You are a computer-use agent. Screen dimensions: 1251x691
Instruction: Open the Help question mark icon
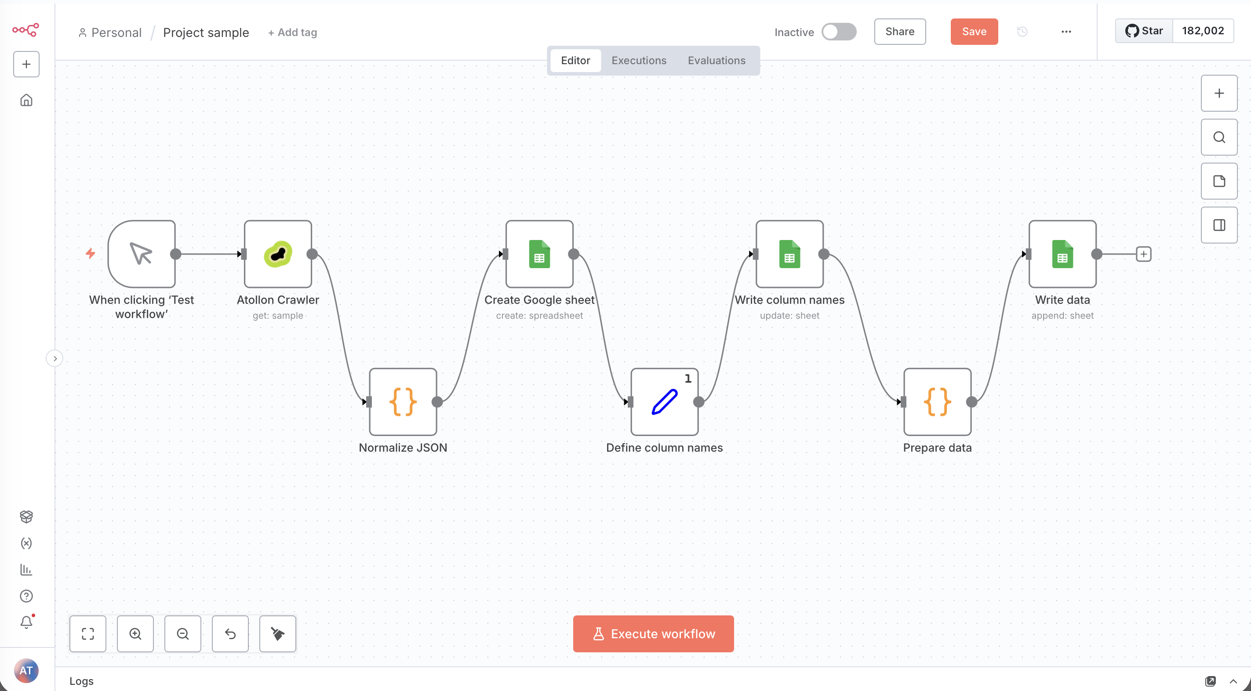coord(26,596)
